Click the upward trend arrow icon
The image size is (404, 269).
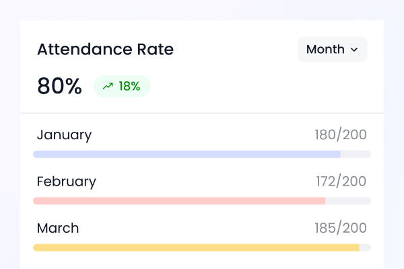108,86
